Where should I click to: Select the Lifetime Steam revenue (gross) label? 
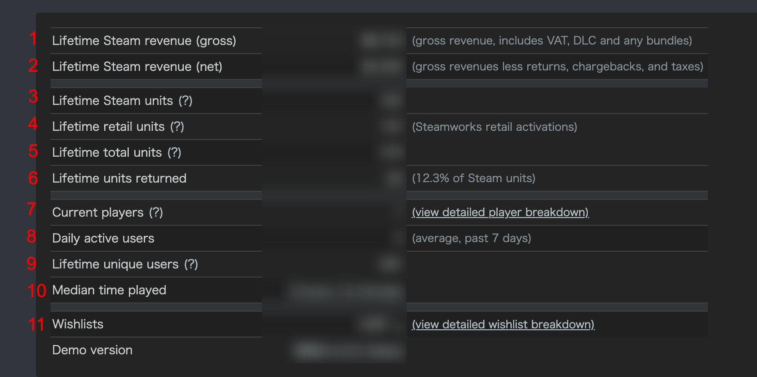pos(144,41)
